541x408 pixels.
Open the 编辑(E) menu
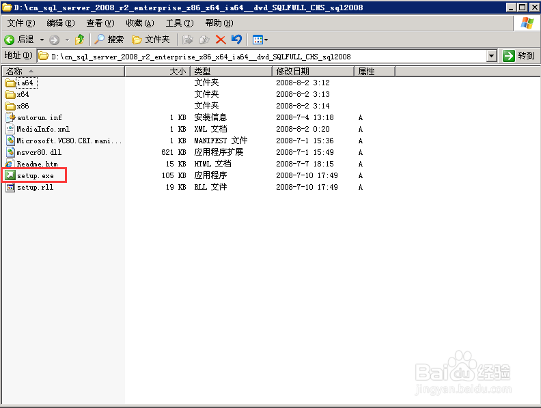click(61, 23)
